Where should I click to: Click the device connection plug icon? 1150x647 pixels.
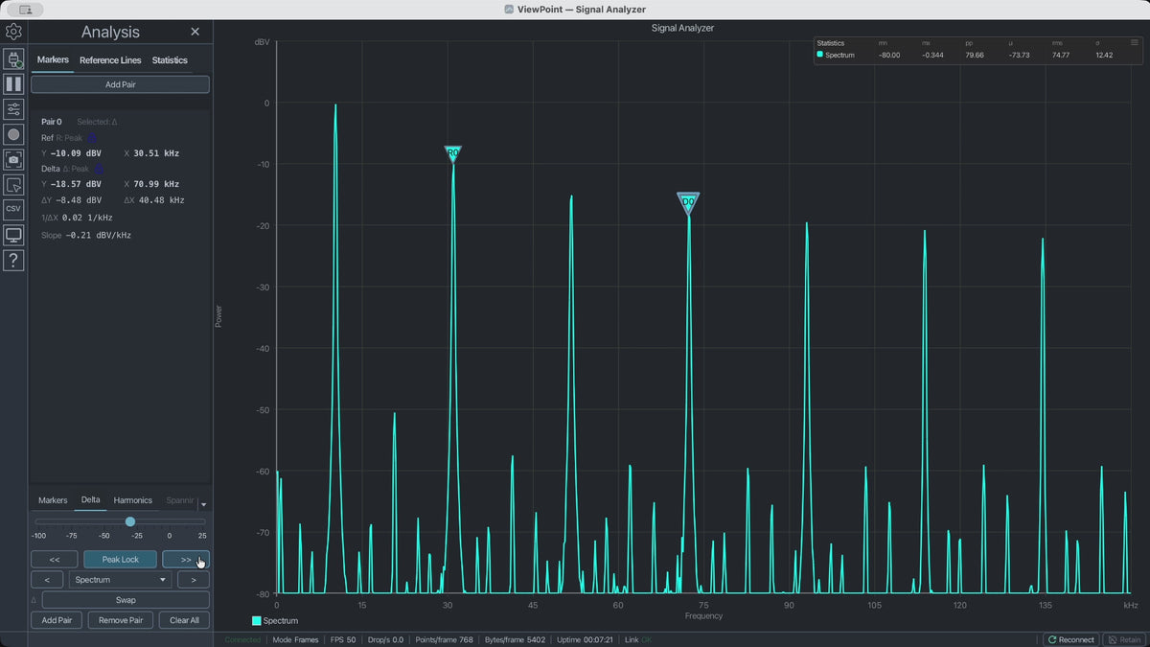coord(13,58)
